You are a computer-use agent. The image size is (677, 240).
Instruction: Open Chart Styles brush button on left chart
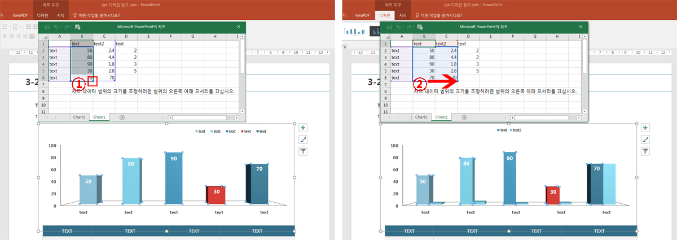pyautogui.click(x=303, y=139)
